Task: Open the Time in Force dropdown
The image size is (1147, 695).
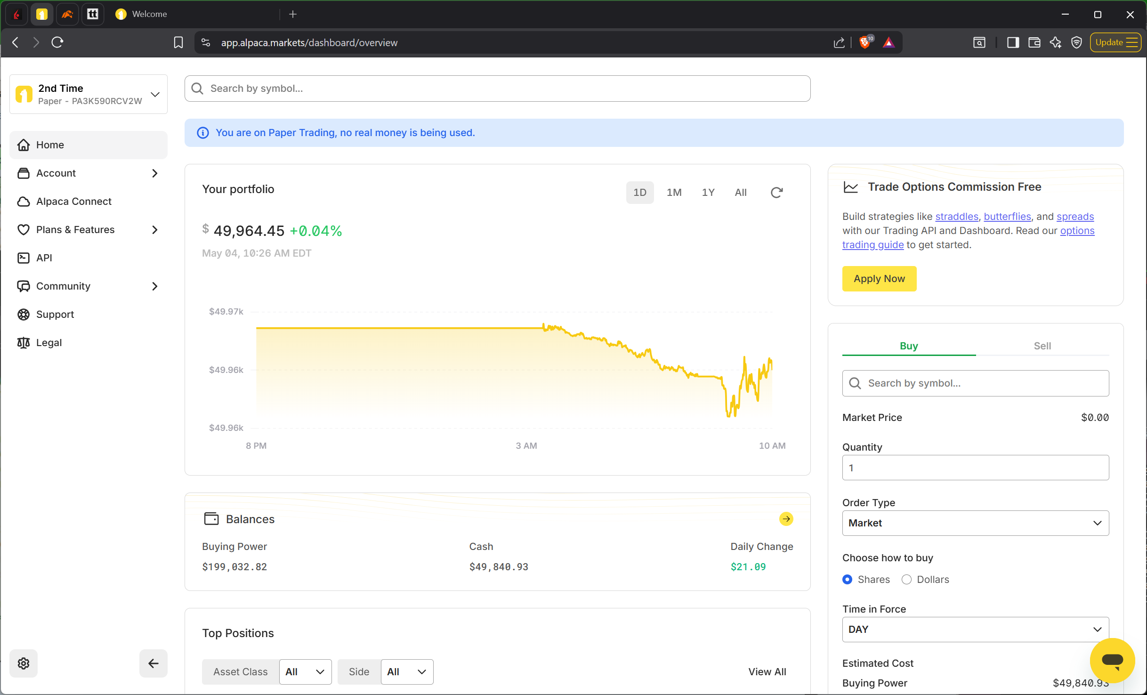Action: [975, 629]
